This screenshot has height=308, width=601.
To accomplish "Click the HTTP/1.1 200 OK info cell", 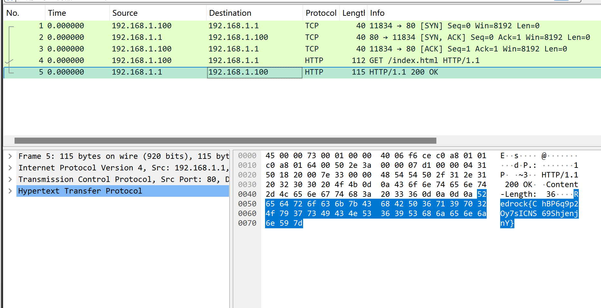I will 404,72.
